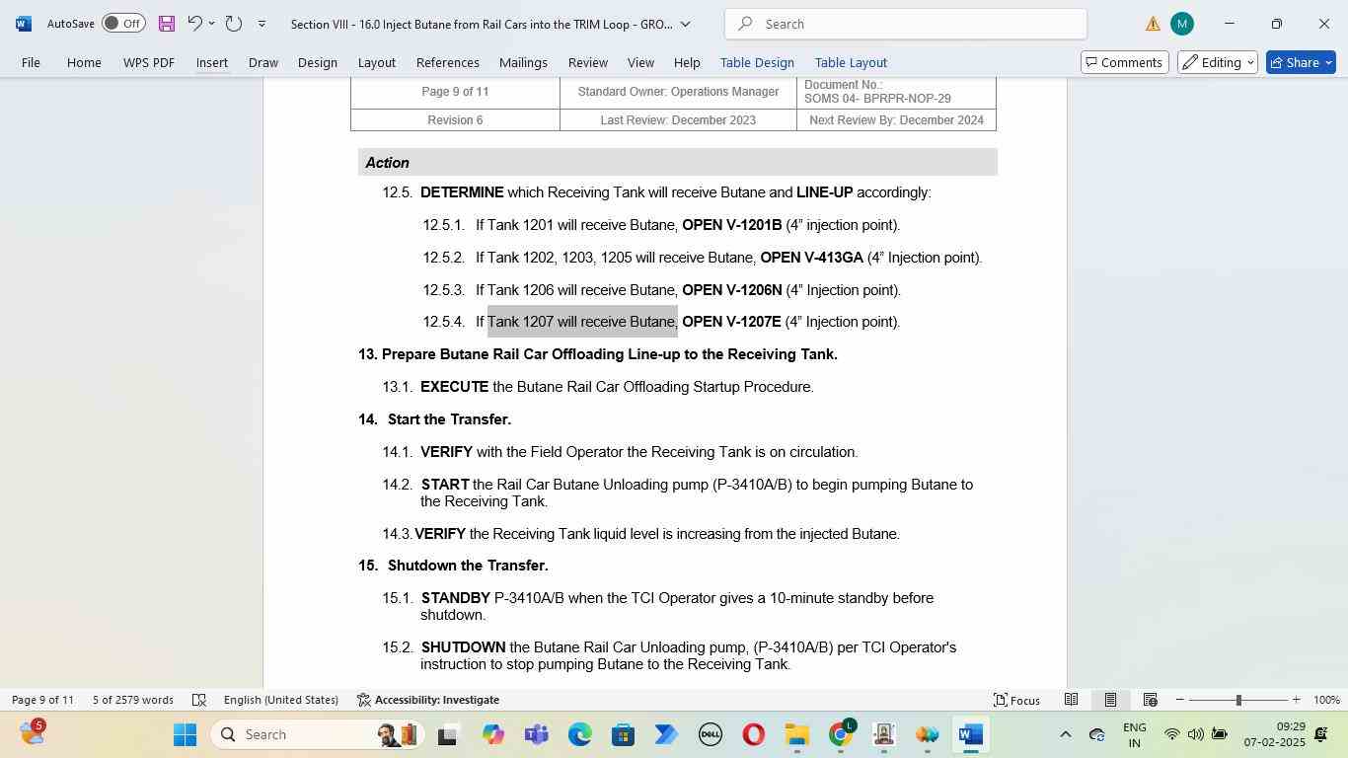Click heading '15. Shutdown the Transfer.'
1348x758 pixels.
(453, 566)
